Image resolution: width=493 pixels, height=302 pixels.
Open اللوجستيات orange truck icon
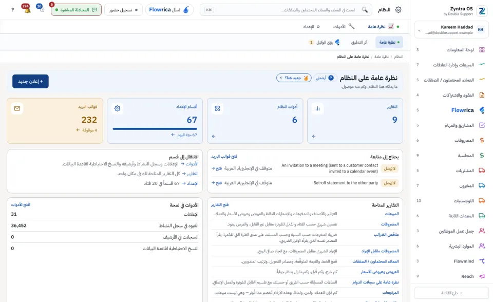(482, 201)
